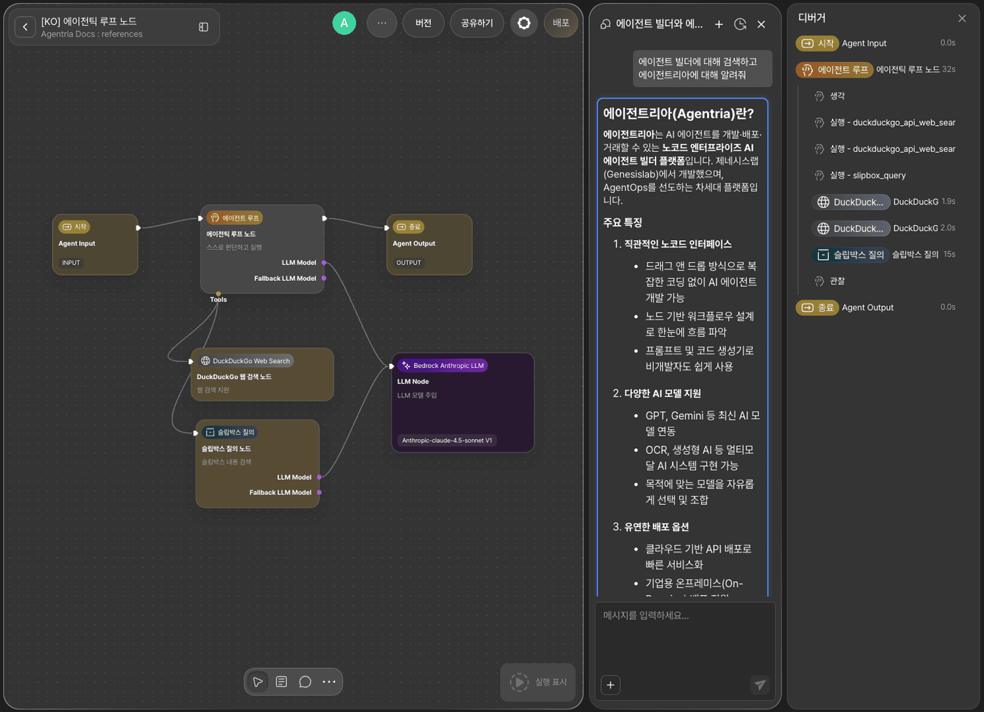984x712 pixels.
Task: Click the 공유하기 share button
Action: click(x=477, y=23)
